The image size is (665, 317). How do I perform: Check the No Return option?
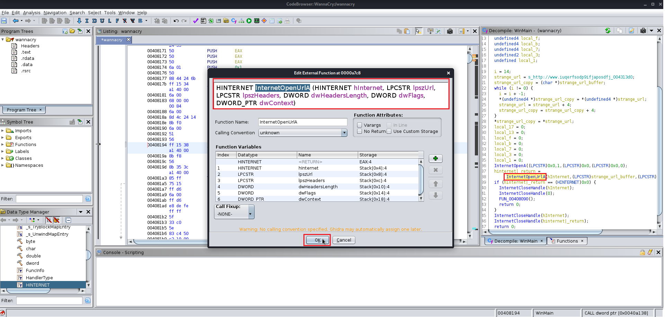pyautogui.click(x=360, y=132)
